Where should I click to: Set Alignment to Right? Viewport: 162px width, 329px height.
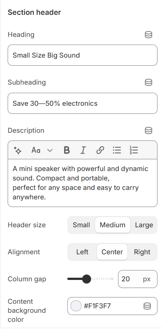point(142,252)
